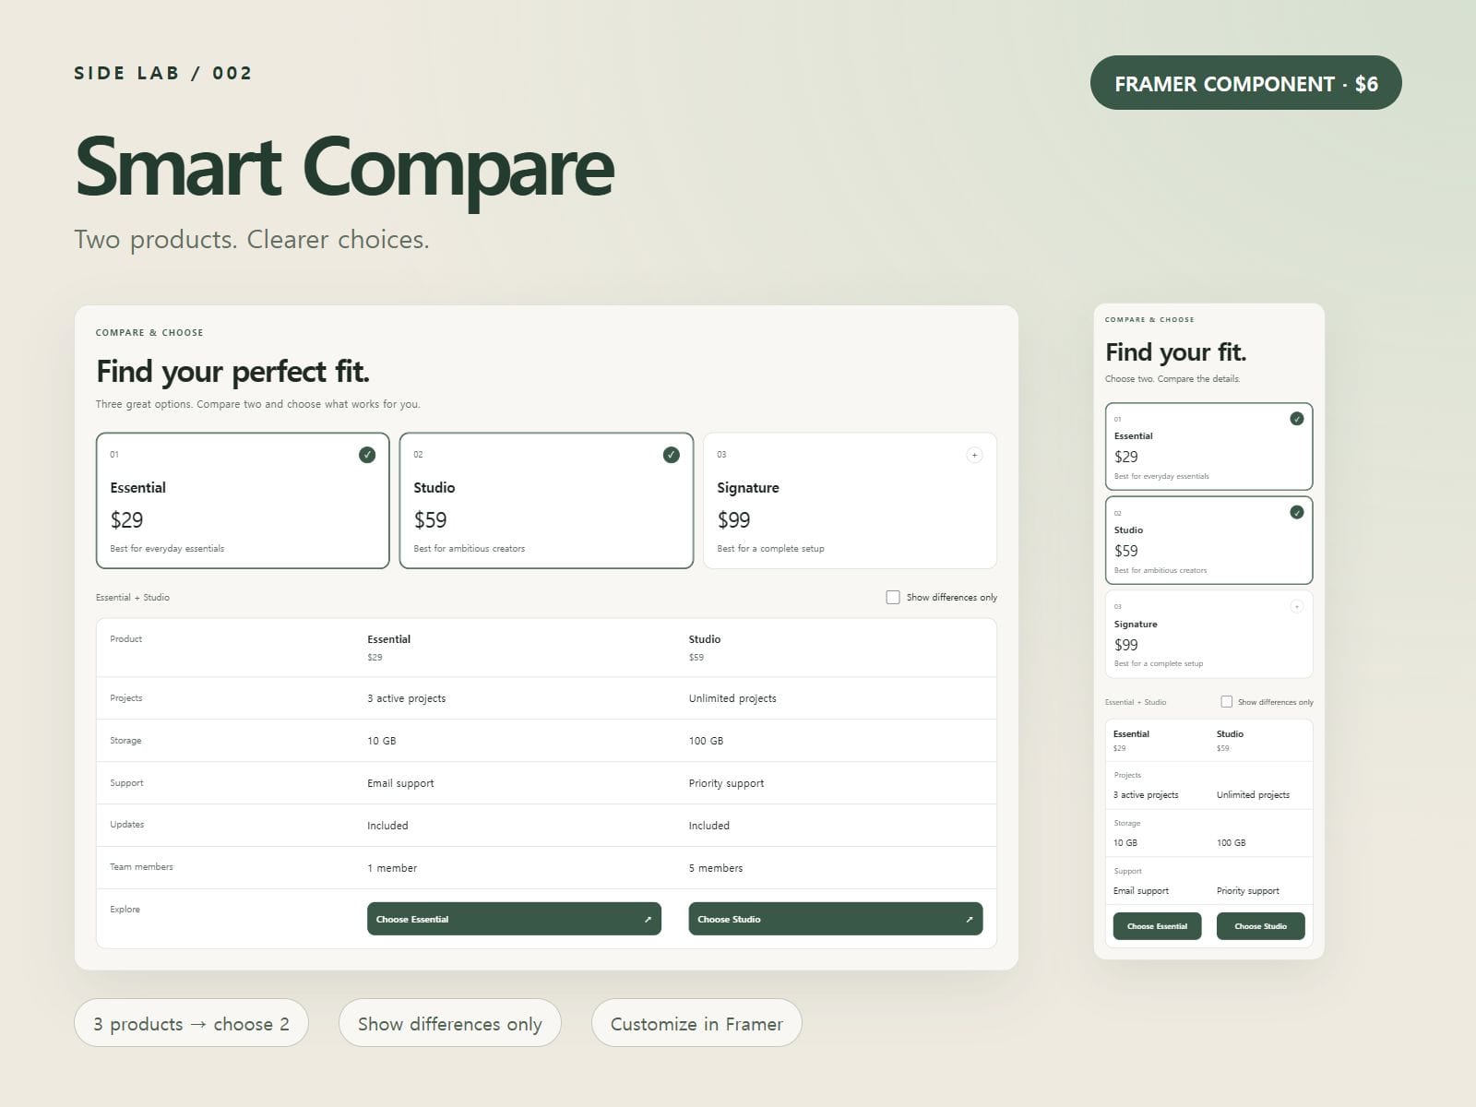
Task: Select the mobile Essential $29 card
Action: tap(1208, 446)
